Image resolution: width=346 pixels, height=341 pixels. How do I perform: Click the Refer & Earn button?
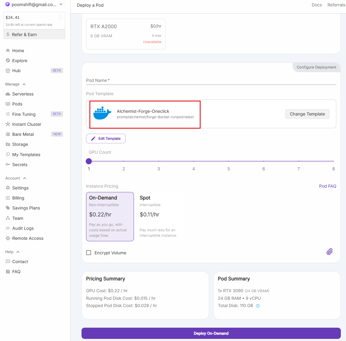(34, 35)
